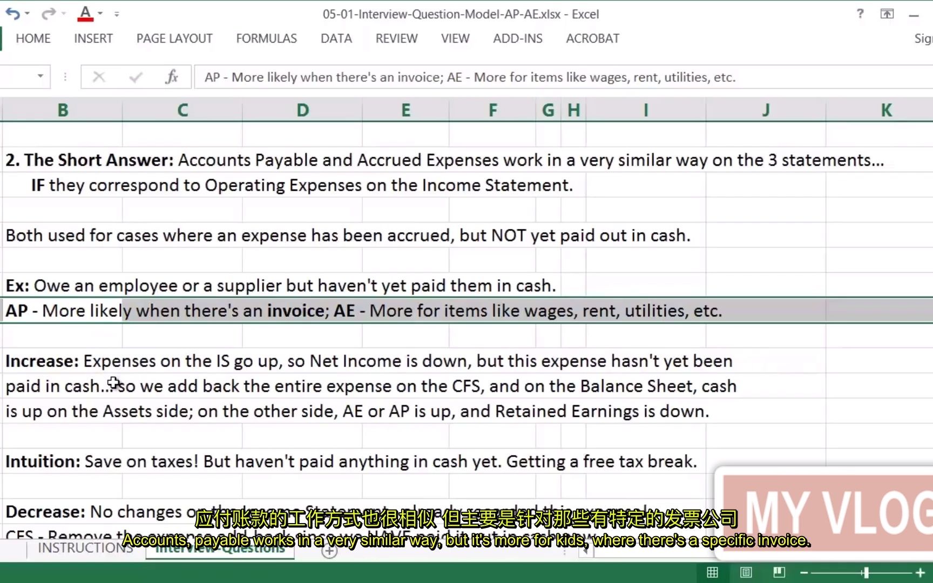Open the ACROBAT ribbon tab
This screenshot has height=583, width=933.
point(592,39)
